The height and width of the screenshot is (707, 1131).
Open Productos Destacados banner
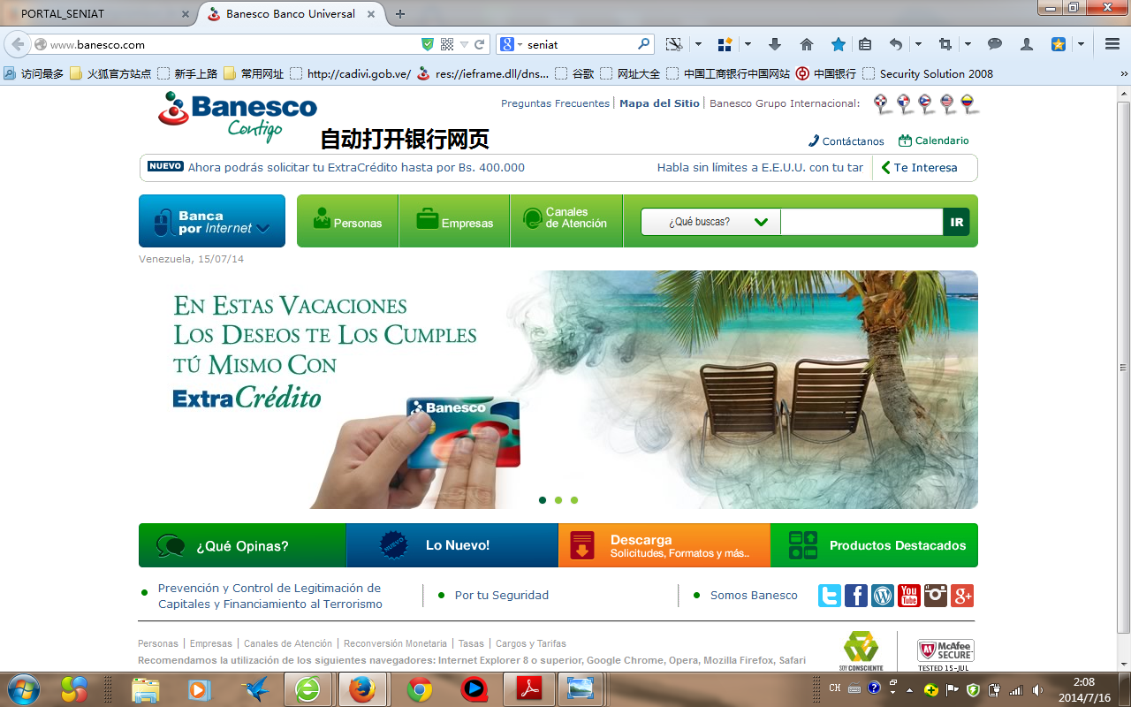pos(875,545)
